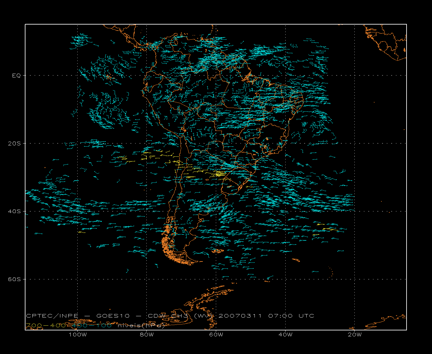Image resolution: width=432 pixels, height=354 pixels.
Task: Click the 40S latitude axis label
Action: tap(14, 211)
